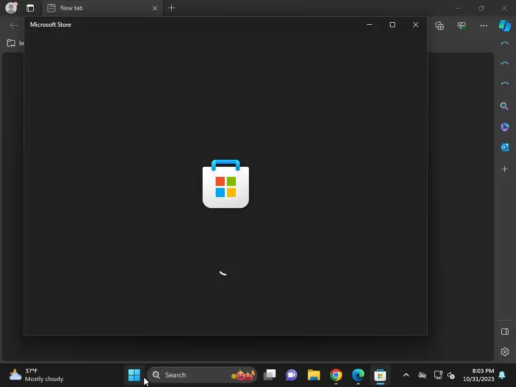
Task: Open the clock showing 8:03 PM
Action: 479,375
